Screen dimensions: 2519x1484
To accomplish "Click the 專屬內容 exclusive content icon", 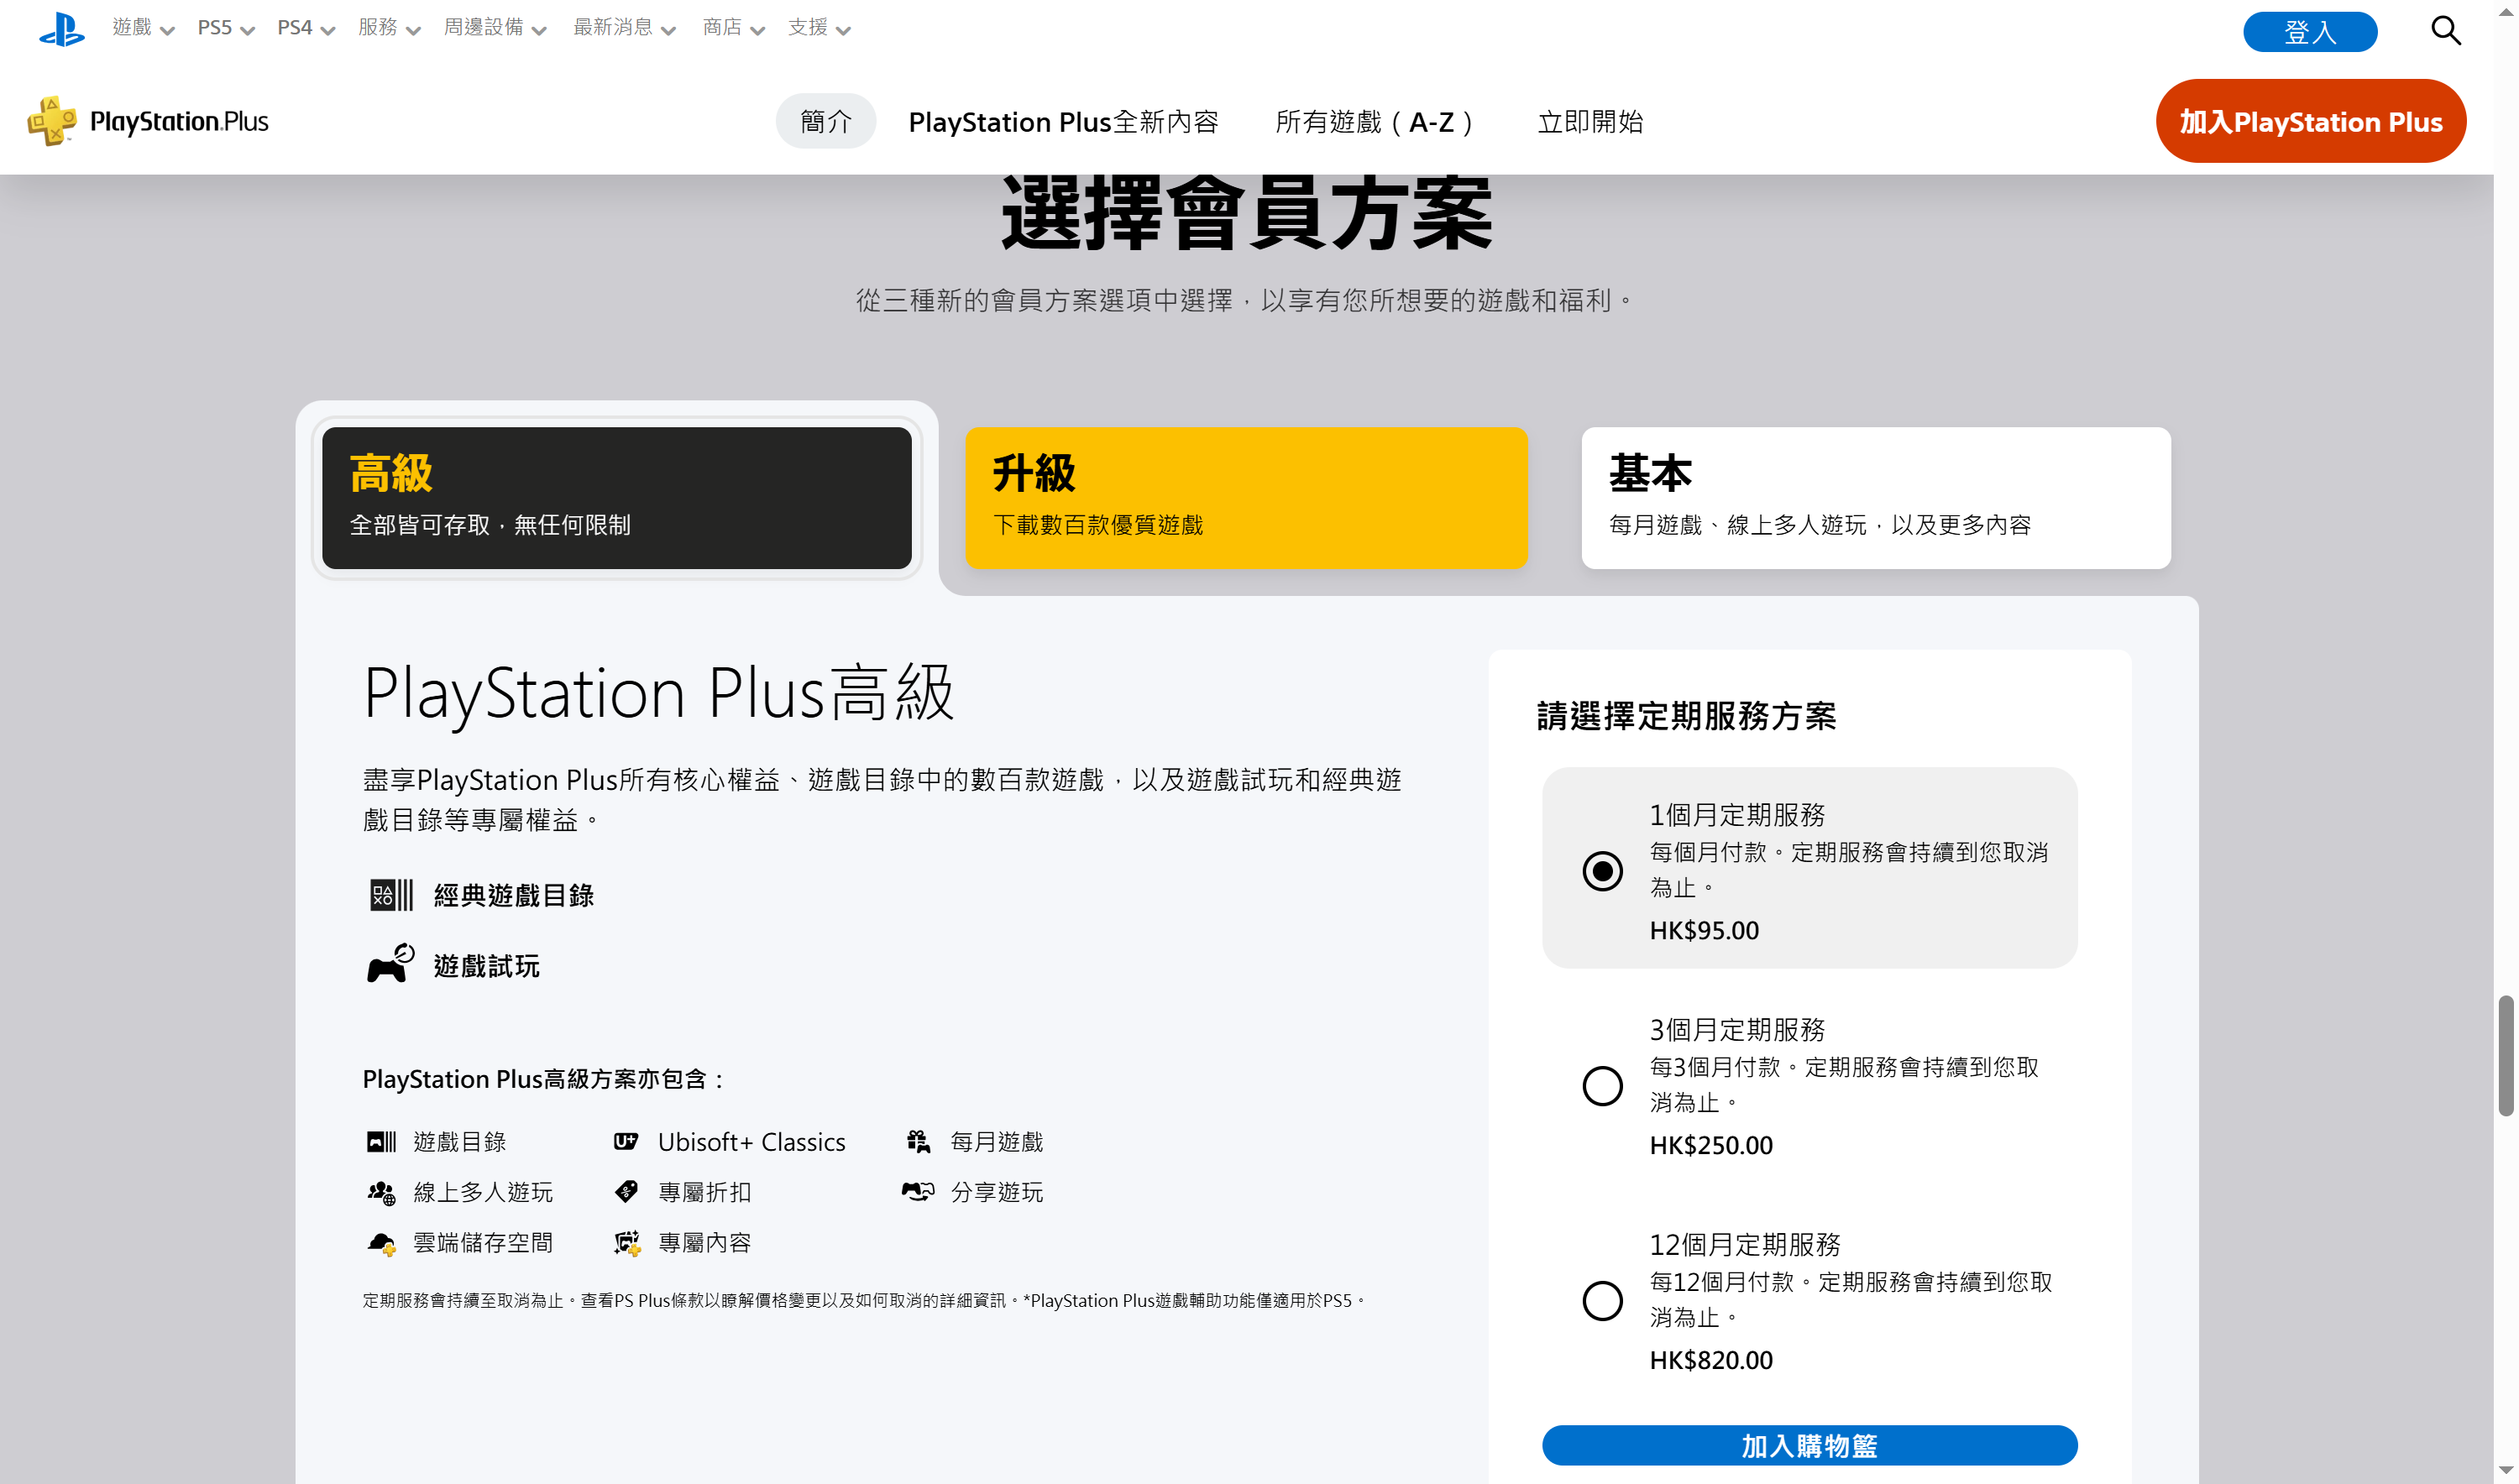I will tap(627, 1243).
